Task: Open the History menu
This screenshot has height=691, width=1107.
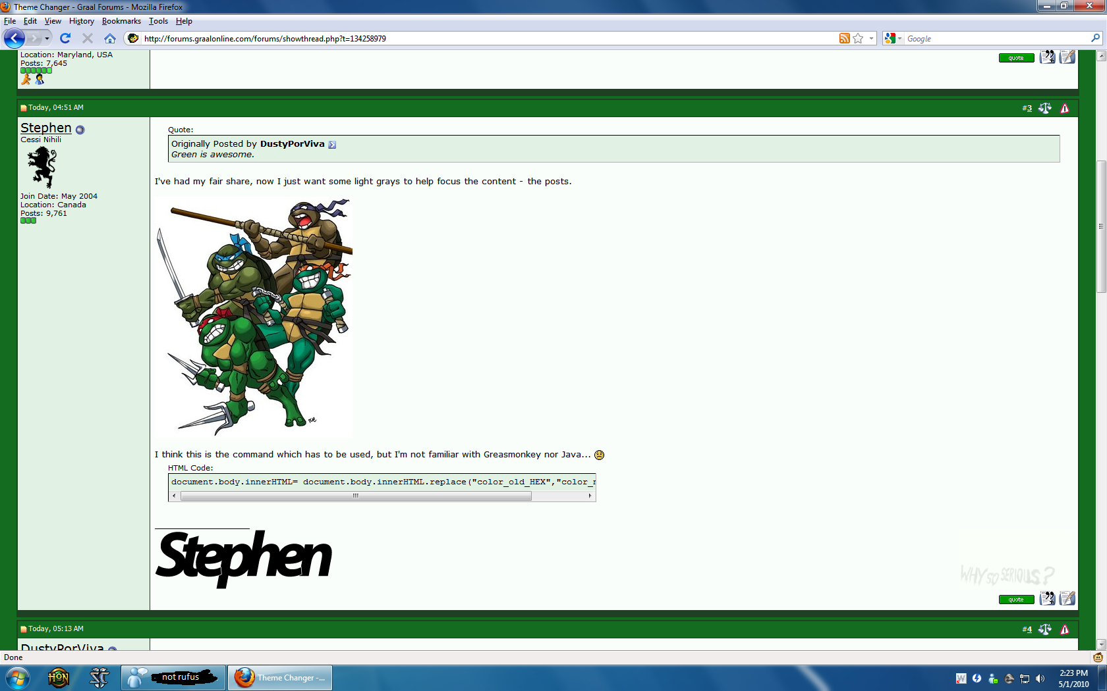Action: (82, 21)
